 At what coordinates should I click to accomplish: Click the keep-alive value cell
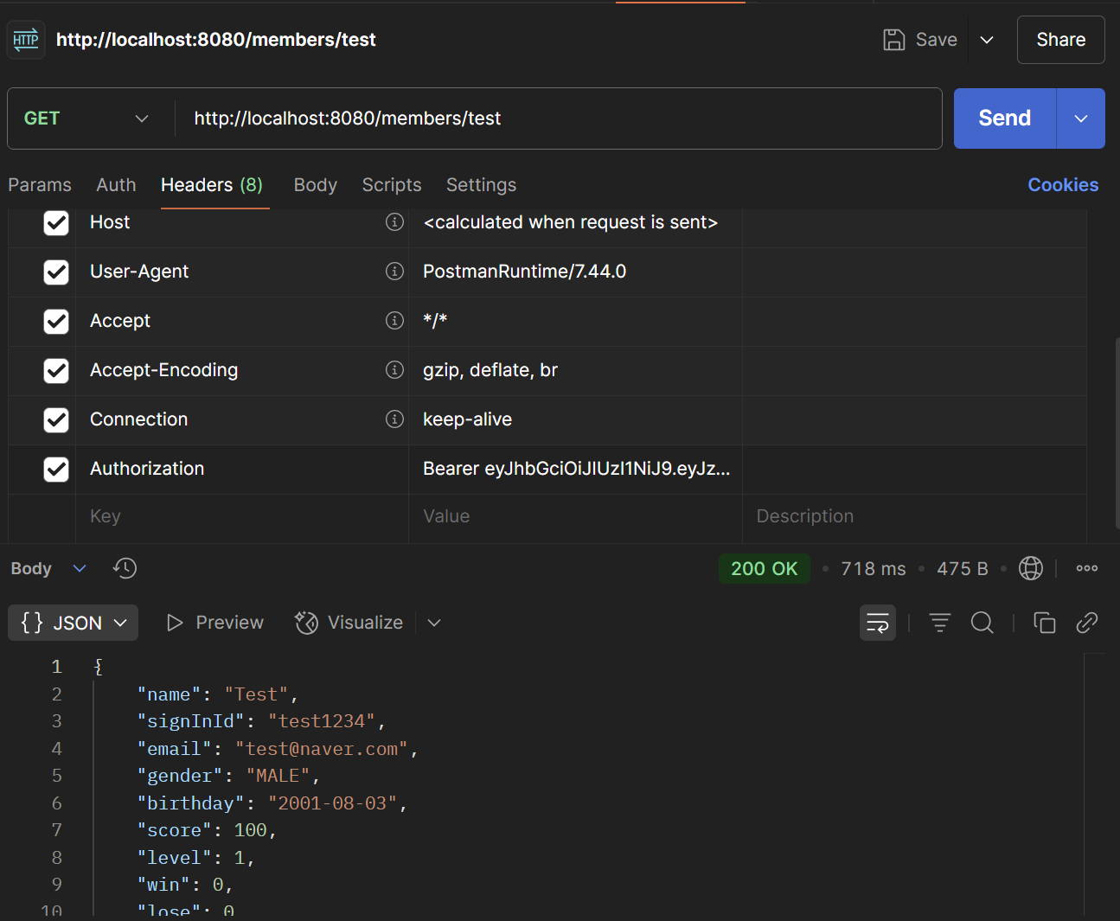575,419
